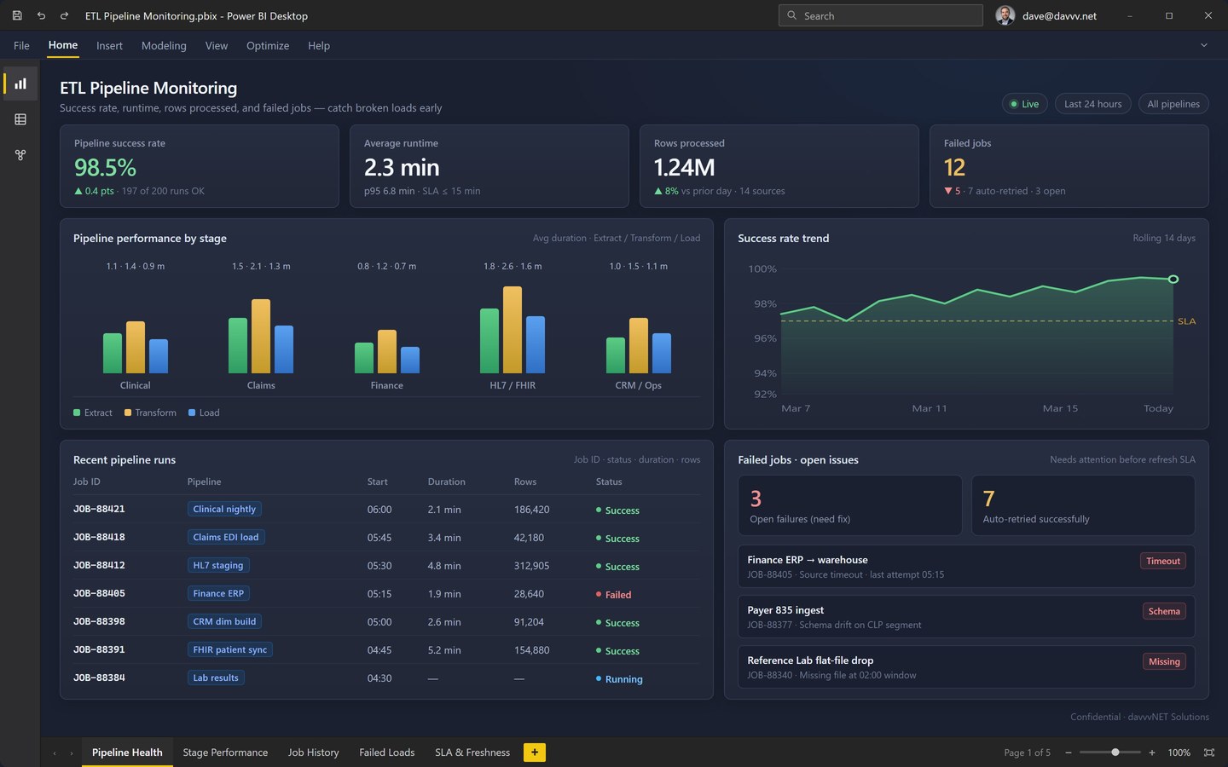This screenshot has width=1228, height=767.
Task: Open the Table view from sidebar
Action: click(x=20, y=119)
